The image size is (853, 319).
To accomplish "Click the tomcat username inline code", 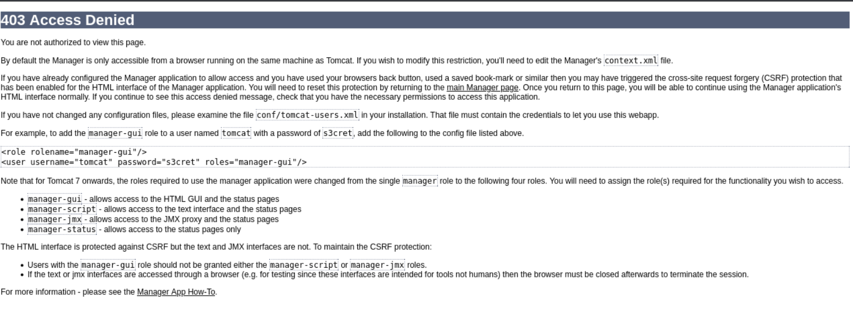I will coord(236,133).
